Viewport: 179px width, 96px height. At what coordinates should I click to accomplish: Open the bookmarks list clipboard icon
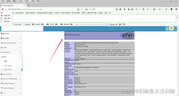point(121,9)
